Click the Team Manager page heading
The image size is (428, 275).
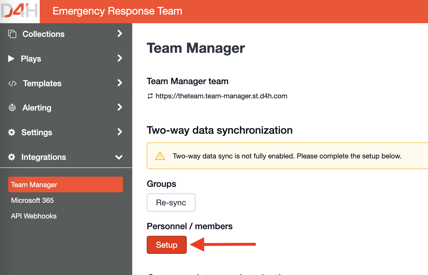[x=196, y=48]
